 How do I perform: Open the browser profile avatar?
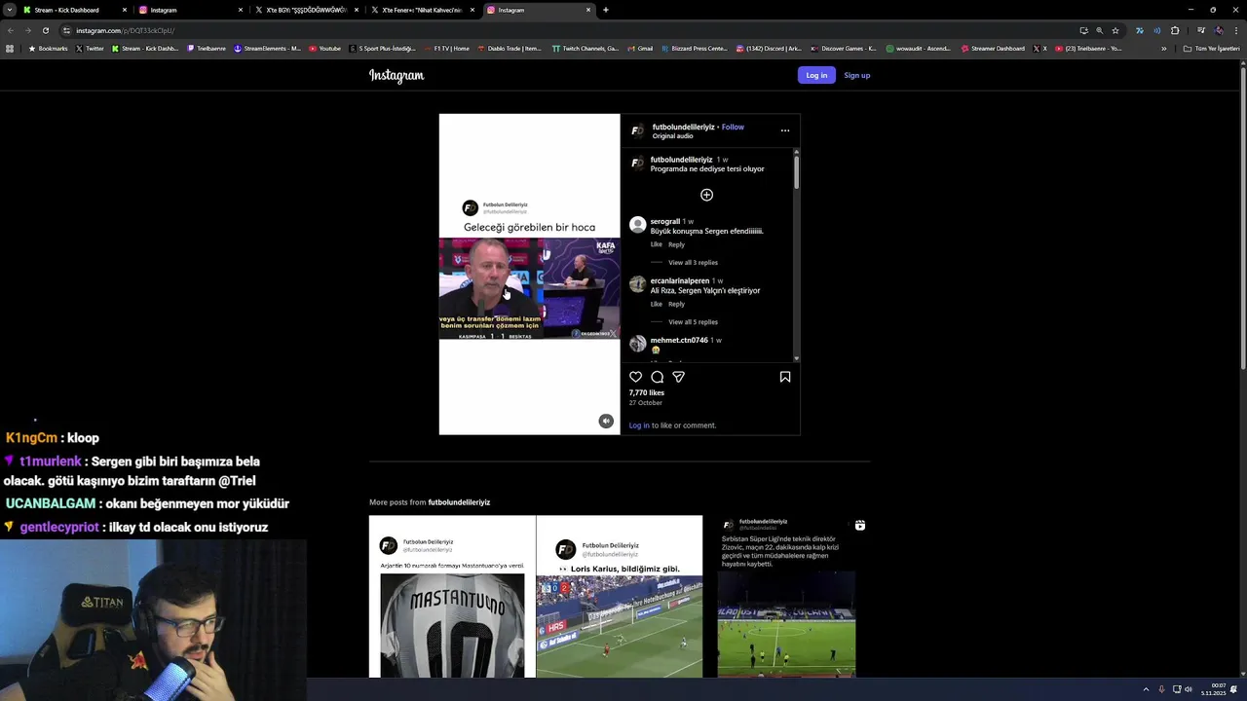[1219, 30]
